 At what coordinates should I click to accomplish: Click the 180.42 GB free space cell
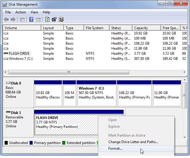tap(170, 59)
